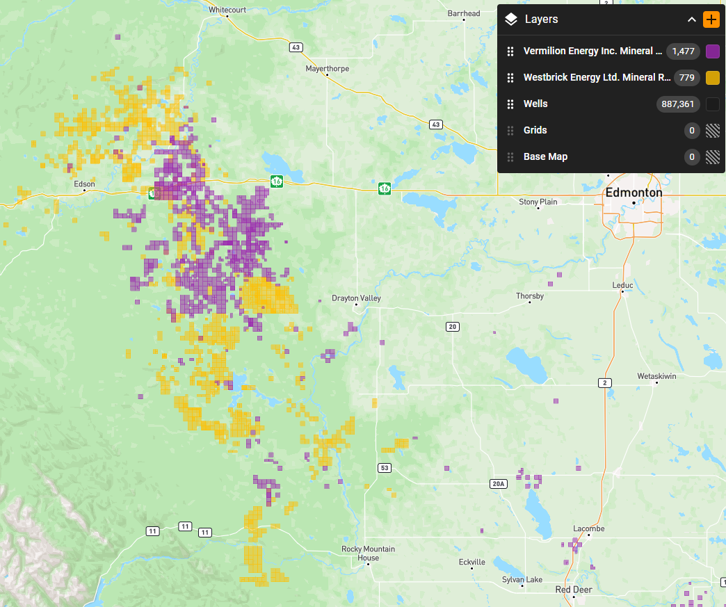Click the Grids 0 count badge
726x607 pixels.
pyautogui.click(x=692, y=131)
